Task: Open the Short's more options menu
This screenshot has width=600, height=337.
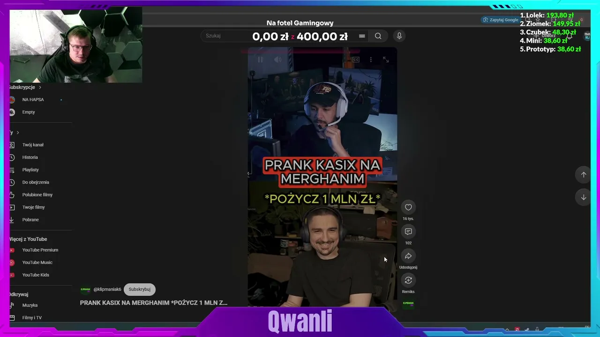Action: click(x=371, y=59)
